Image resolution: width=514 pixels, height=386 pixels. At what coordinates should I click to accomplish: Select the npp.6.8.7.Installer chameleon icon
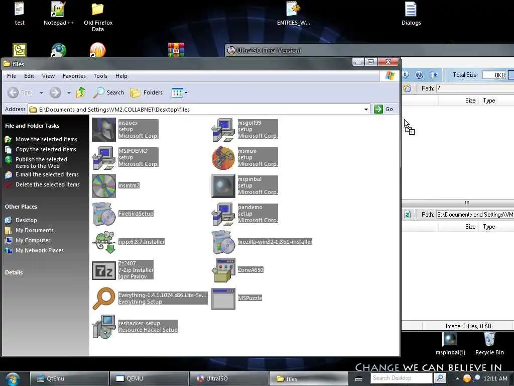(103, 242)
